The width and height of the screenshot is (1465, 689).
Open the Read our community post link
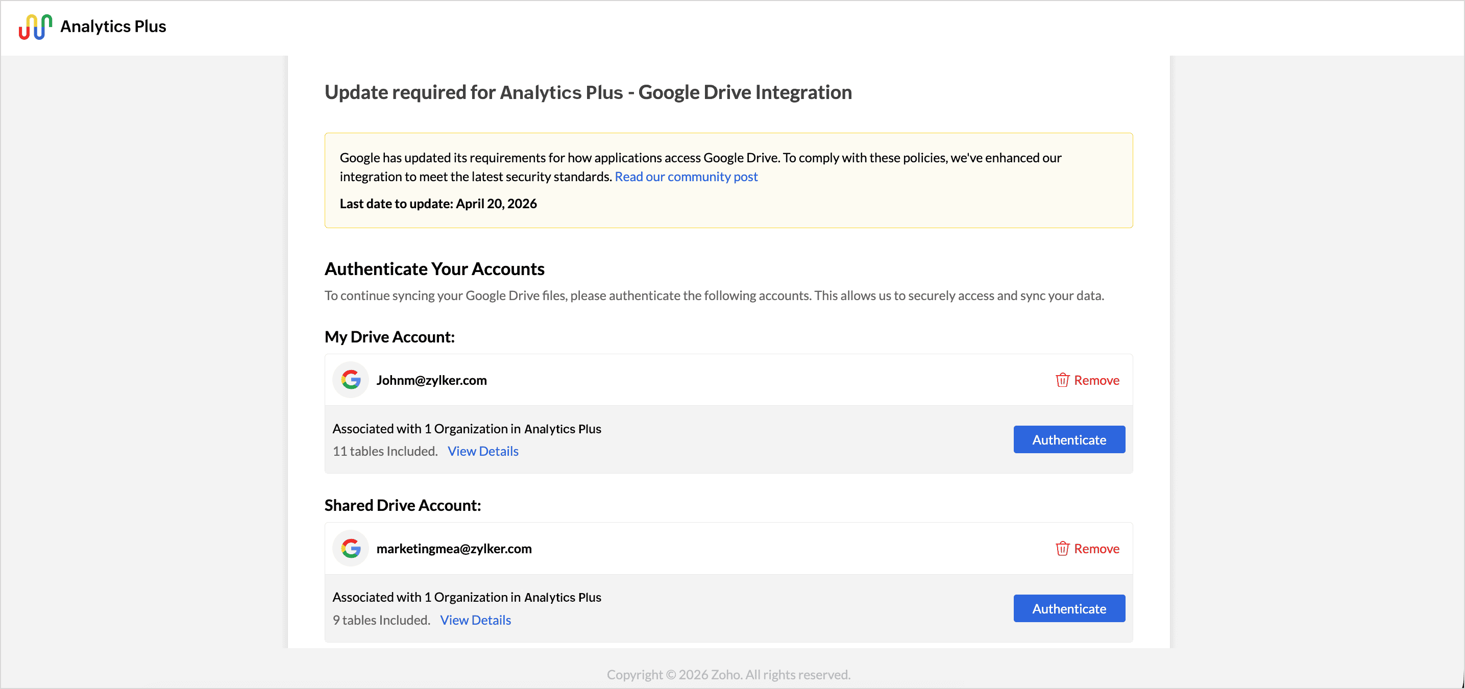tap(686, 176)
